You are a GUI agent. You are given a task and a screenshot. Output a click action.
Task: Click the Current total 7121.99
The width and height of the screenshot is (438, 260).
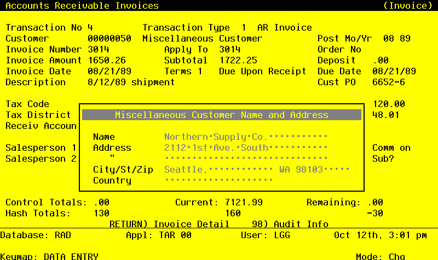pyautogui.click(x=244, y=202)
